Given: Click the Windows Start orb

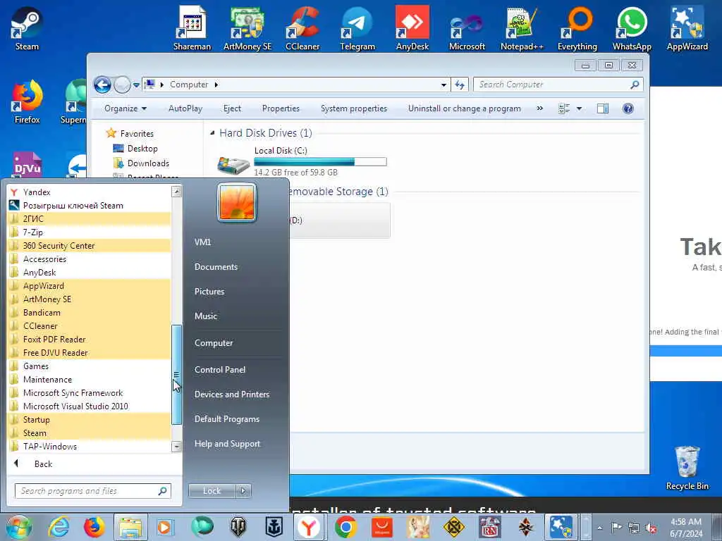Looking at the screenshot, I should pyautogui.click(x=19, y=527).
